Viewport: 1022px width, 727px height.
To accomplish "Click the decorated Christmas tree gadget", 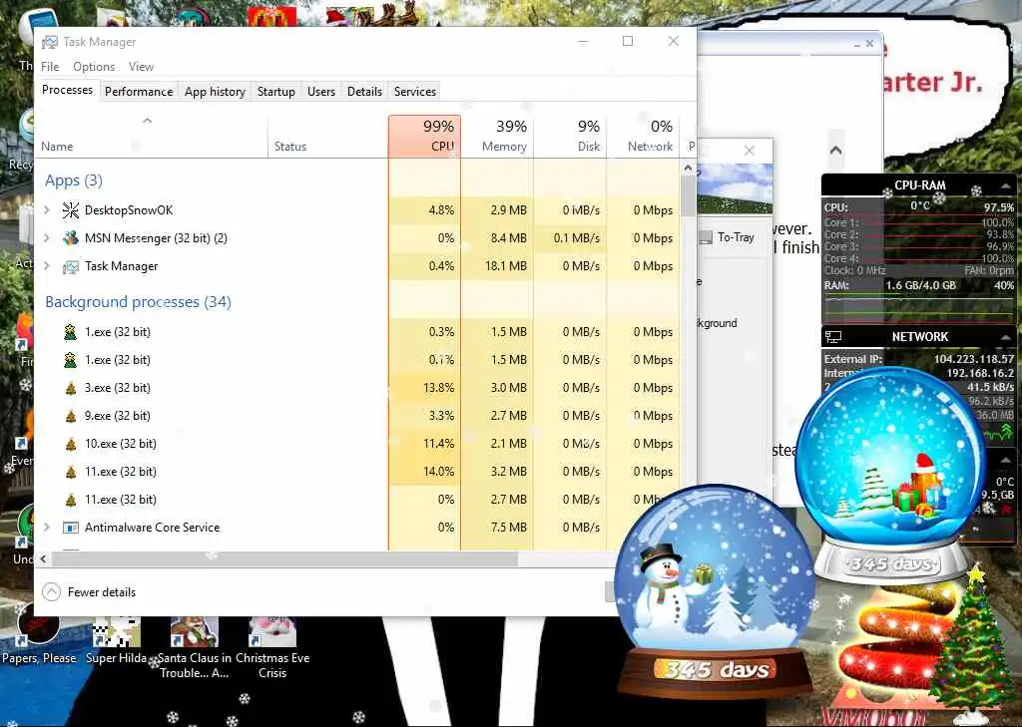I will coord(971,641).
